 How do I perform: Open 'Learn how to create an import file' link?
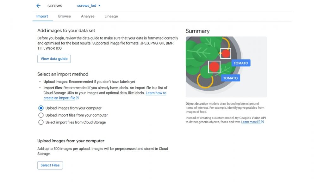click(x=156, y=93)
